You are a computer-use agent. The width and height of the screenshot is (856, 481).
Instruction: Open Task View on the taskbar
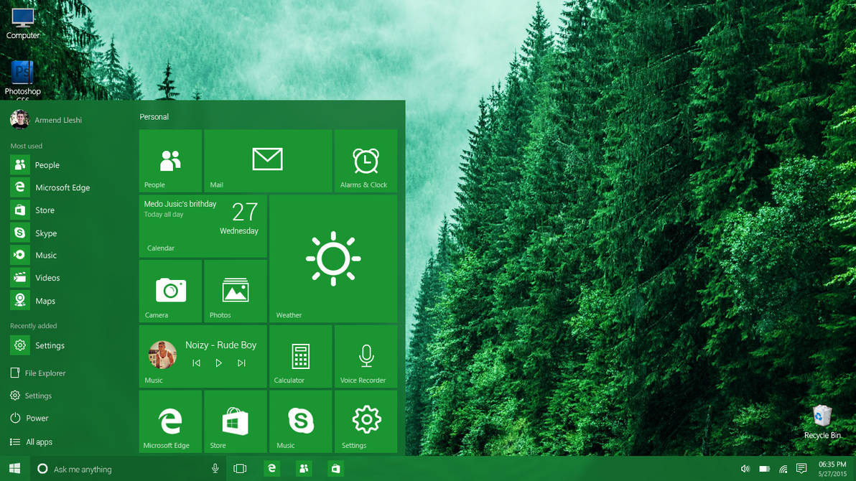(240, 469)
